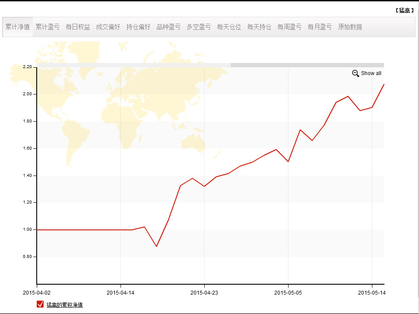The width and height of the screenshot is (419, 314).
Task: Select the 每天仓位 tab
Action: [229, 27]
